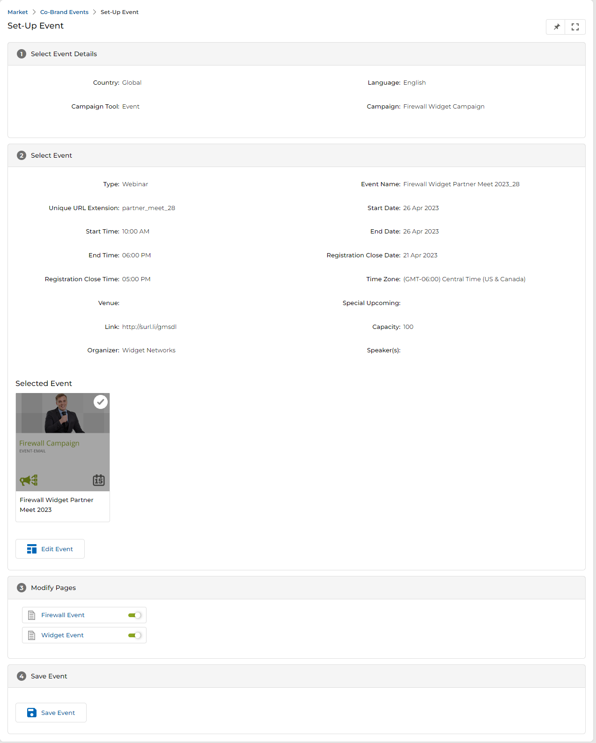Click the document icon beside Widget Event
Screen dimensions: 596x743
[32, 635]
